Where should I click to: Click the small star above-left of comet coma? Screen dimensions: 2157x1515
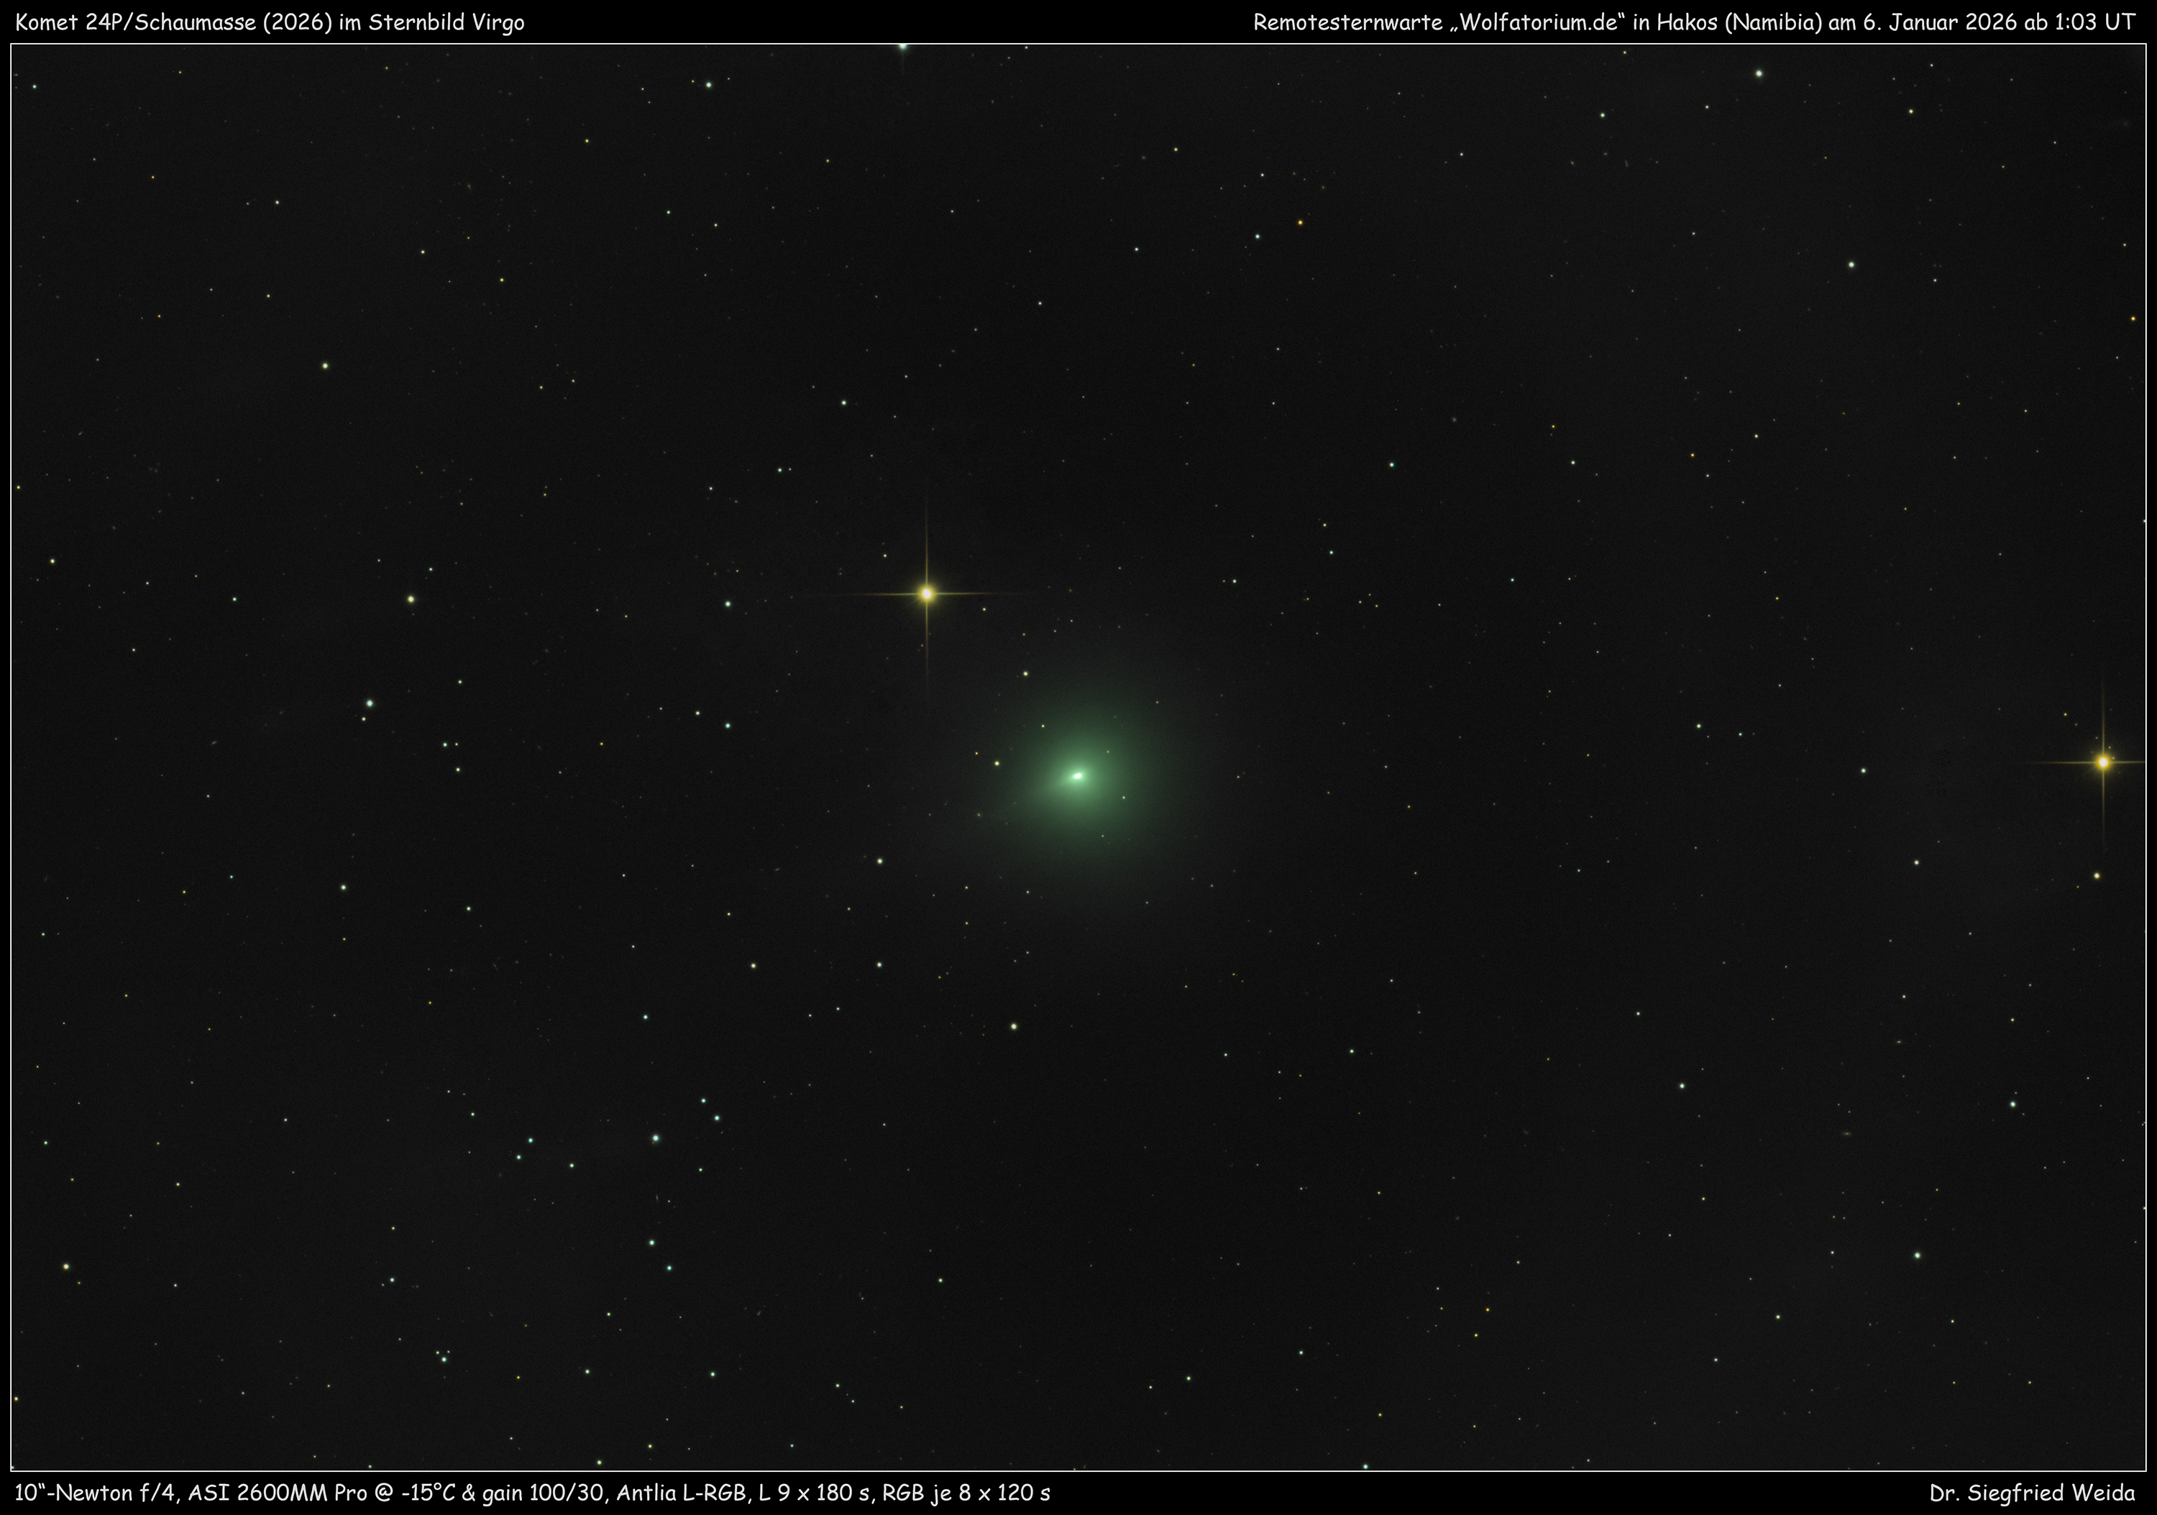coord(1025,674)
